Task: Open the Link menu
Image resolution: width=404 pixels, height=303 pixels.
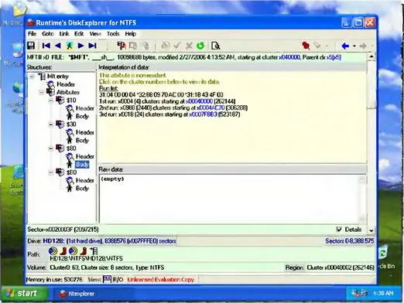Action: tap(64, 34)
